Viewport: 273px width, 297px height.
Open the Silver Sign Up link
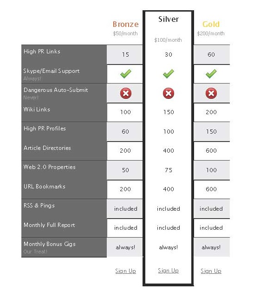tap(168, 271)
